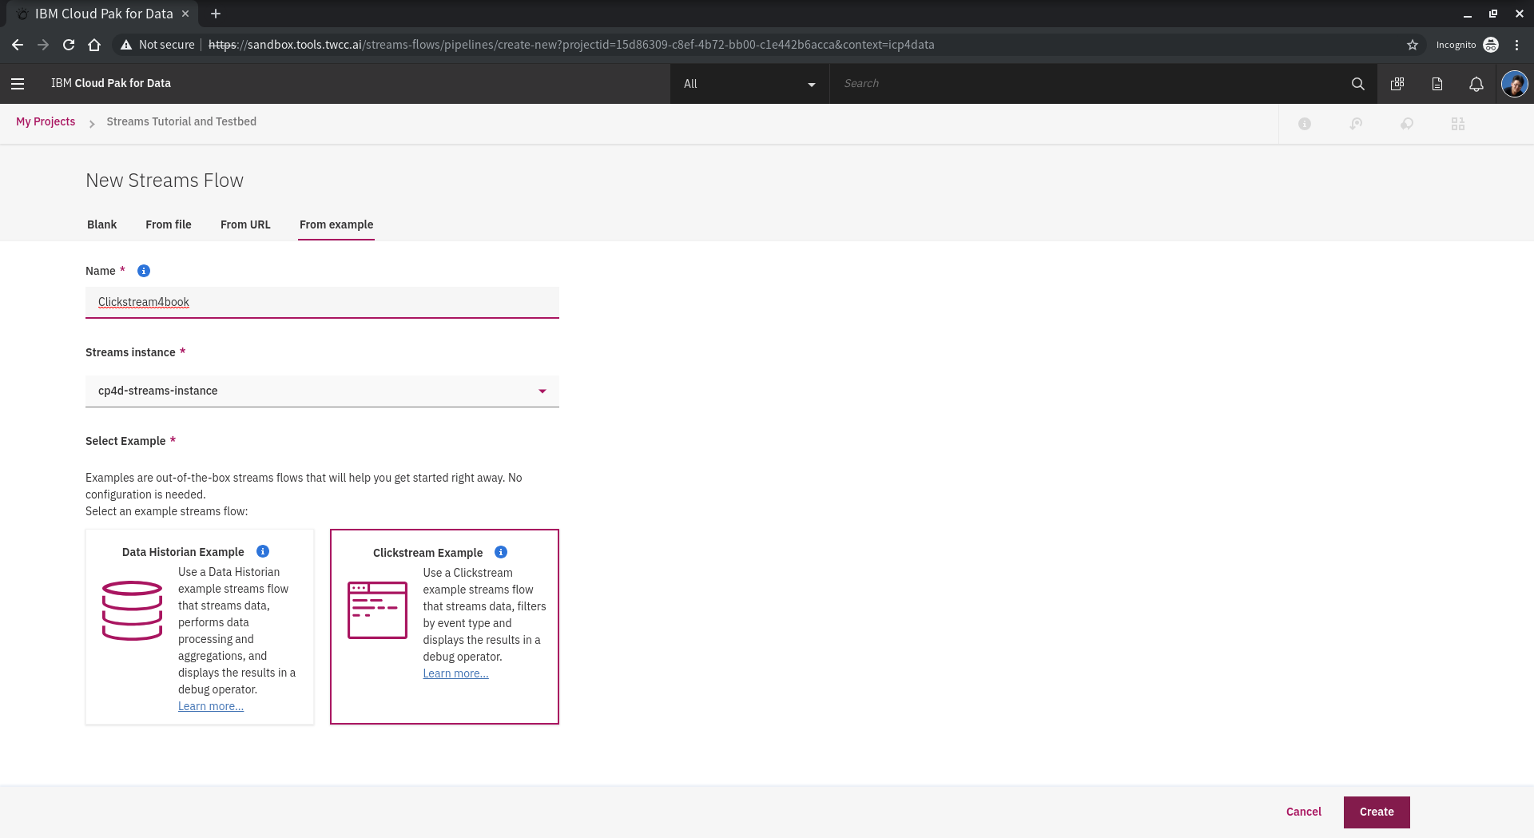The image size is (1534, 838).
Task: Go back in browser history
Action: (x=18, y=45)
